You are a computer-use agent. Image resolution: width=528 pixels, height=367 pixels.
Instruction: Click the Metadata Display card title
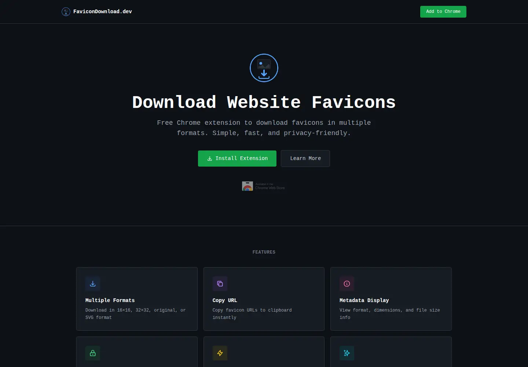(364, 300)
